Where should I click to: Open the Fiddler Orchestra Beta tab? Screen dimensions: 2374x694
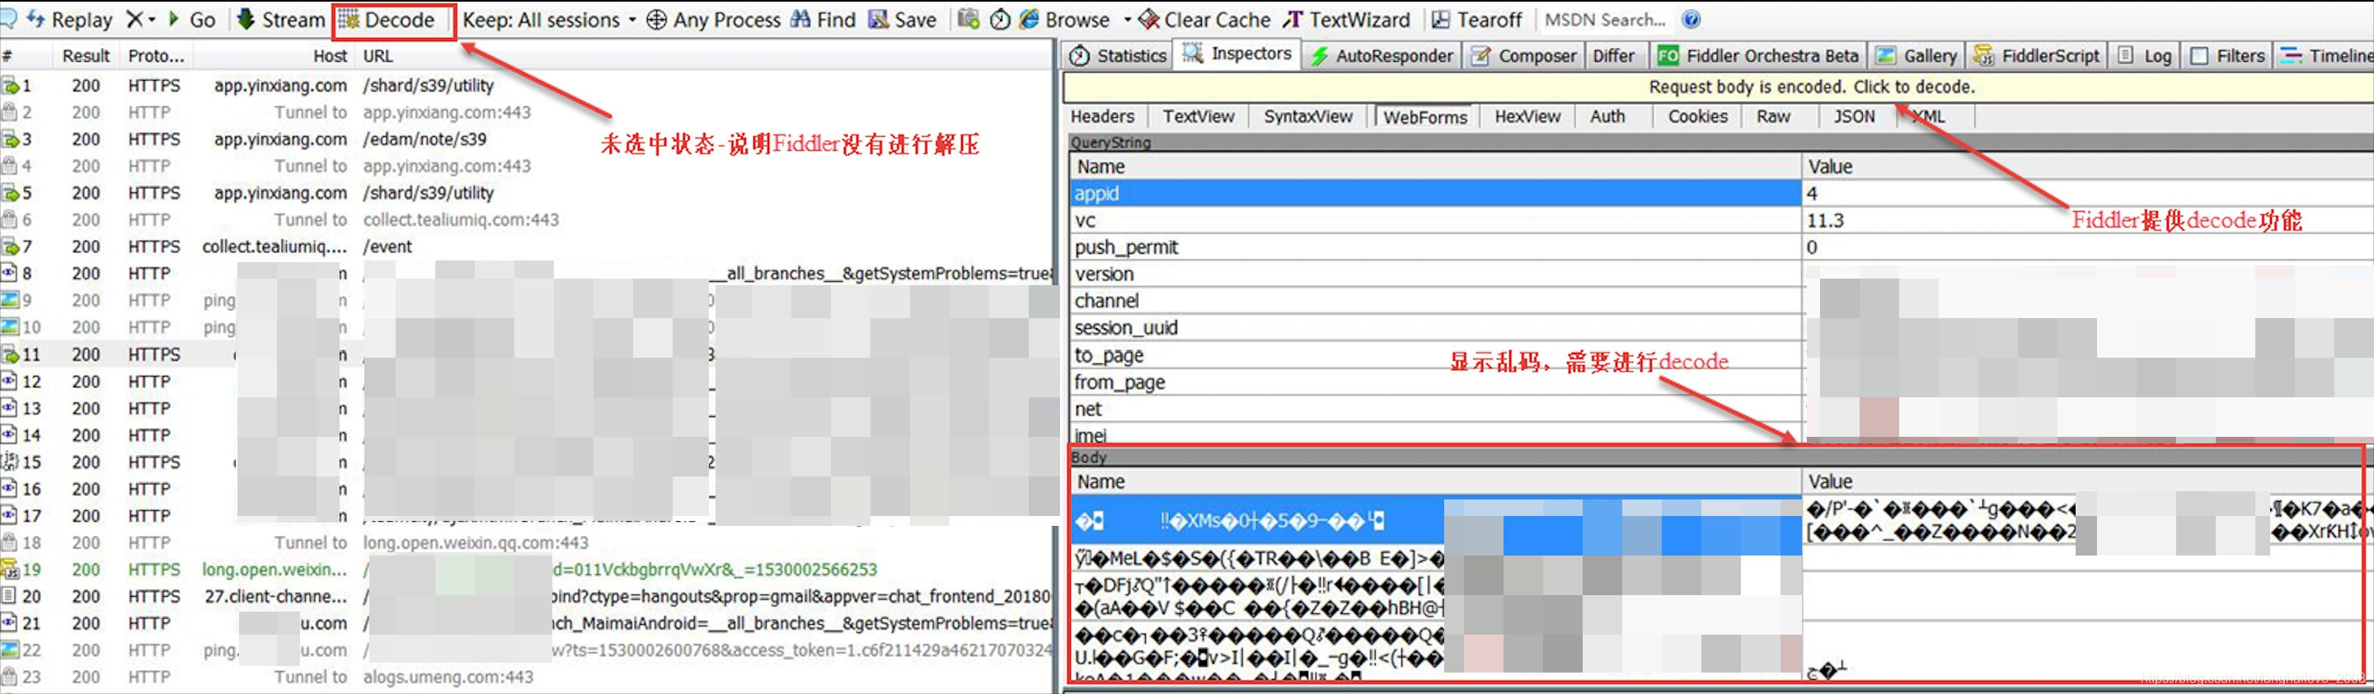tap(1757, 55)
